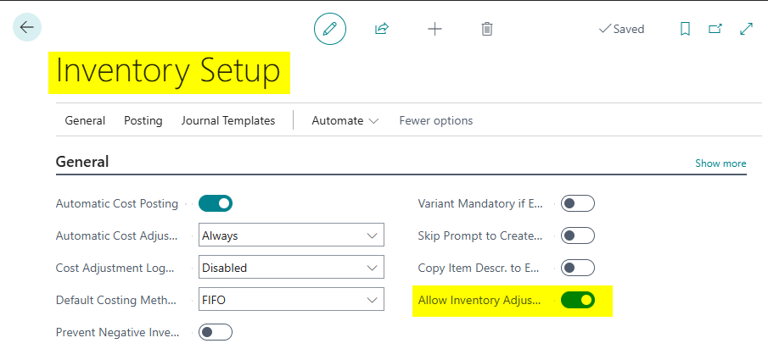Open the Automatic Cost Adjustment dropdown
Screen dimensions: 768x360
[291, 235]
